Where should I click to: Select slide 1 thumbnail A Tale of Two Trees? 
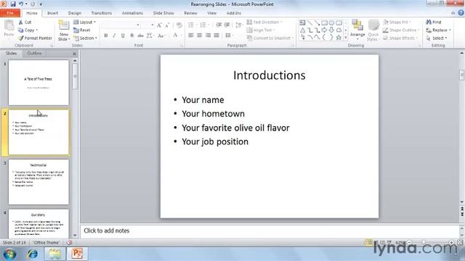point(39,83)
